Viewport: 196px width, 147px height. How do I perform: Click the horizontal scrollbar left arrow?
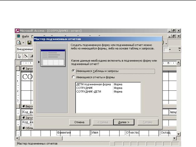point(17,138)
